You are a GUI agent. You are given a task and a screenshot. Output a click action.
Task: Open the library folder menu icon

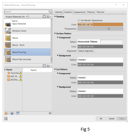click(x=7, y=113)
